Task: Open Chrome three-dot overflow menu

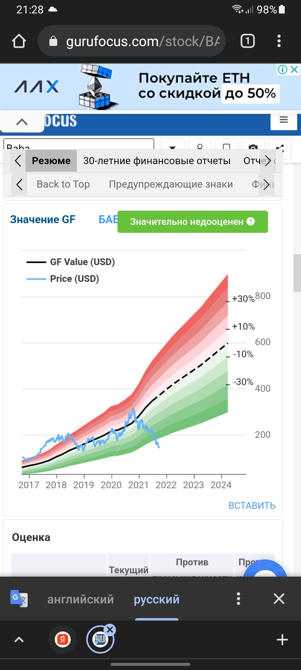Action: 279,41
